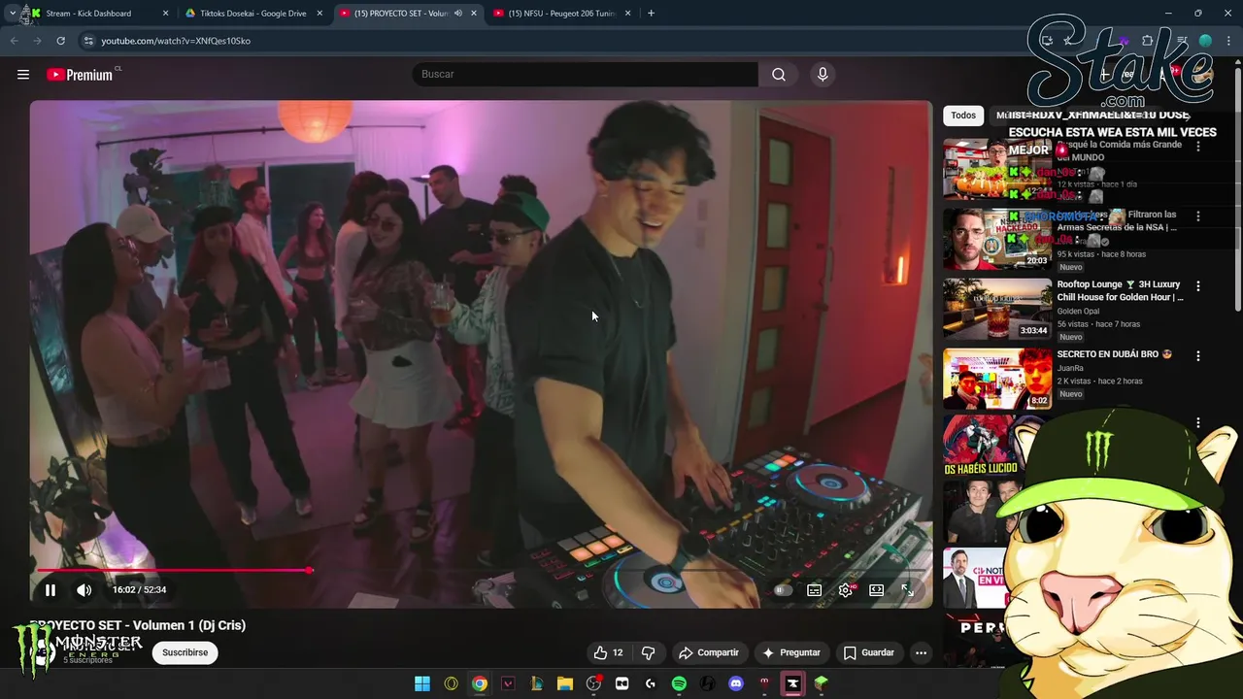The width and height of the screenshot is (1243, 699).
Task: Open Spotify from the taskbar
Action: [x=679, y=683]
